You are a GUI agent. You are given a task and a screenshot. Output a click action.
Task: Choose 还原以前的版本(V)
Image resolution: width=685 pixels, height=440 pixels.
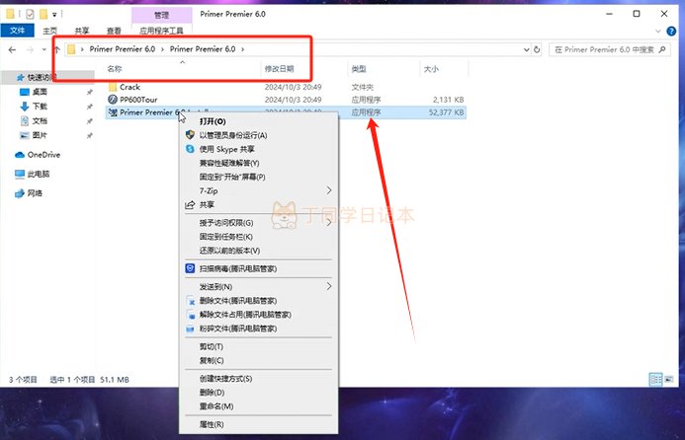(x=259, y=251)
